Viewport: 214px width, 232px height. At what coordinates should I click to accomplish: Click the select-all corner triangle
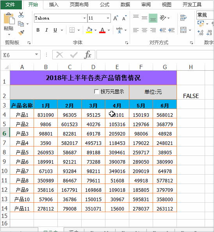pos(6,67)
